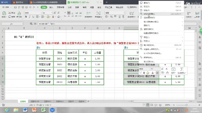Click the insert function fx icon
Screen dimensions: 202x113
click(35, 24)
